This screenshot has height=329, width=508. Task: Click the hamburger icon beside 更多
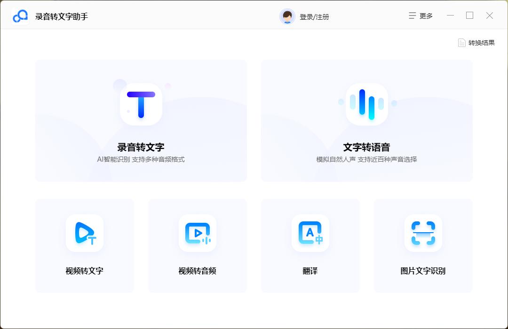[x=412, y=16]
